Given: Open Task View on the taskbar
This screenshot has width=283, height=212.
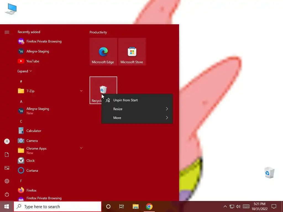Looking at the screenshot, I should pos(122,206).
